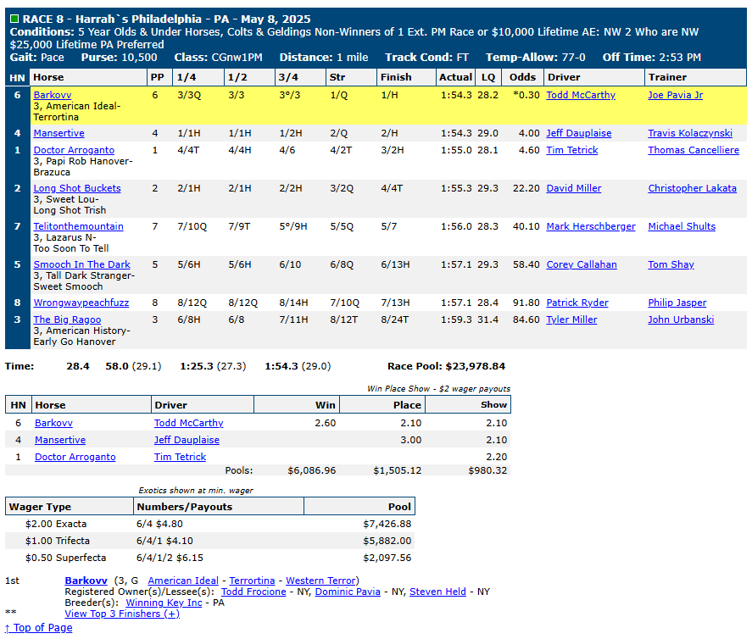Open The Big Ragoo horse link
The height and width of the screenshot is (639, 752).
click(x=67, y=319)
